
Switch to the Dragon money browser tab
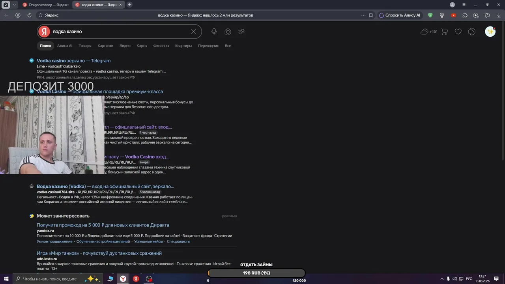pyautogui.click(x=45, y=5)
